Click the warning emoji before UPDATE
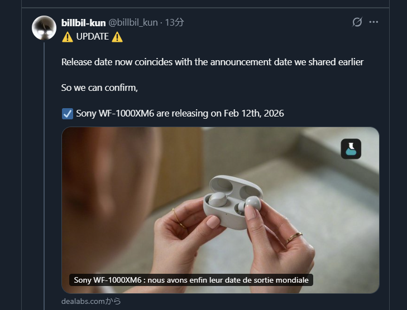The height and width of the screenshot is (310, 407). (67, 37)
